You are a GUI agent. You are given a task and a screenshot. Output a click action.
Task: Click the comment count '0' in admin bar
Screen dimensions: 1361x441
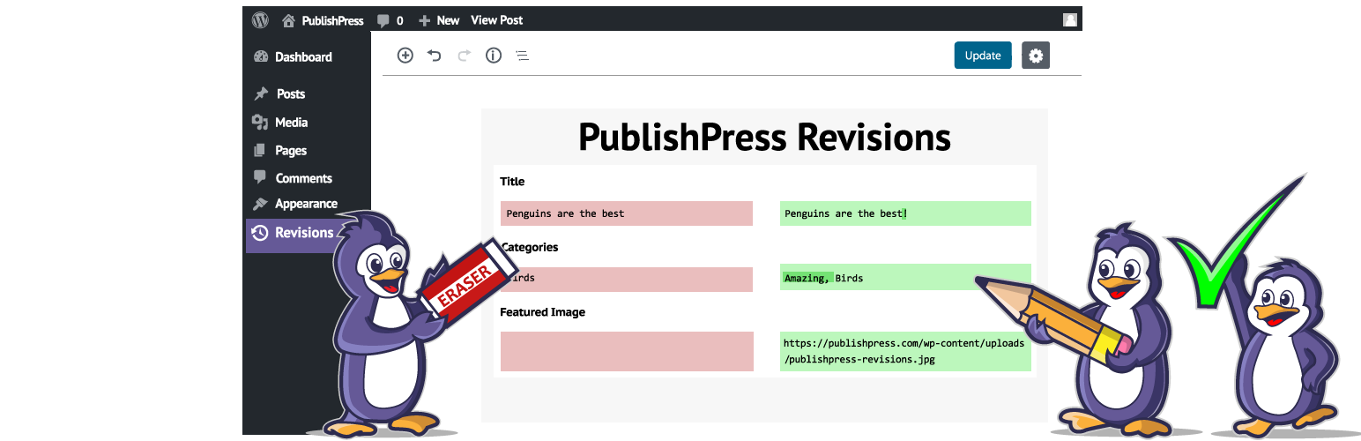tap(400, 20)
